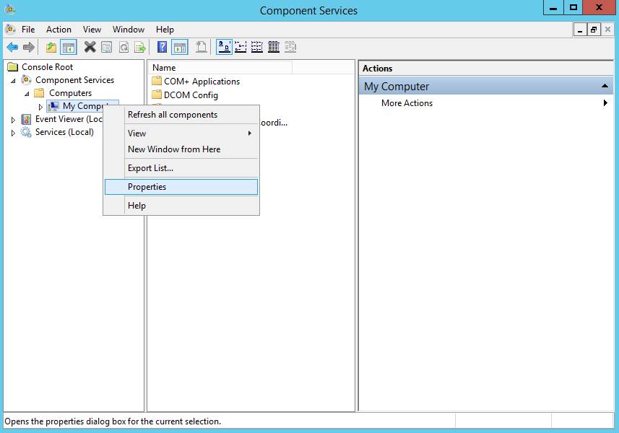Viewport: 619px width, 433px height.
Task: Click the My Computer monitor icon in tree
Action: [x=53, y=106]
